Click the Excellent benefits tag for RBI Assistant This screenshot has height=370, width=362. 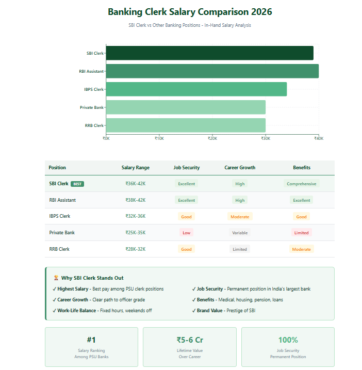301,200
